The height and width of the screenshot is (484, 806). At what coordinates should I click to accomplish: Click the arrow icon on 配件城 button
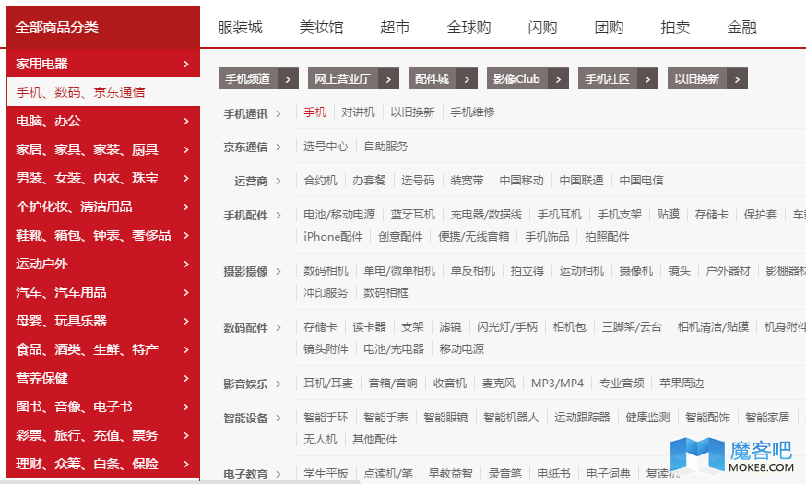click(x=468, y=79)
